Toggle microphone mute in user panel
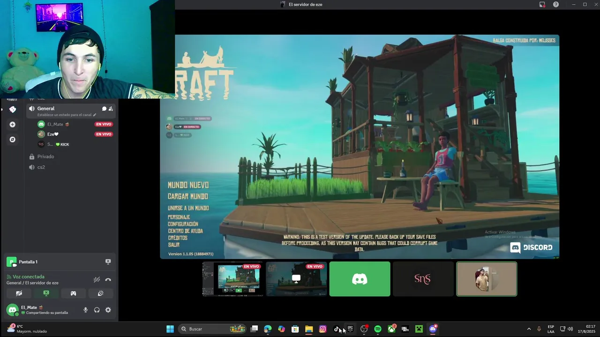 (x=85, y=310)
